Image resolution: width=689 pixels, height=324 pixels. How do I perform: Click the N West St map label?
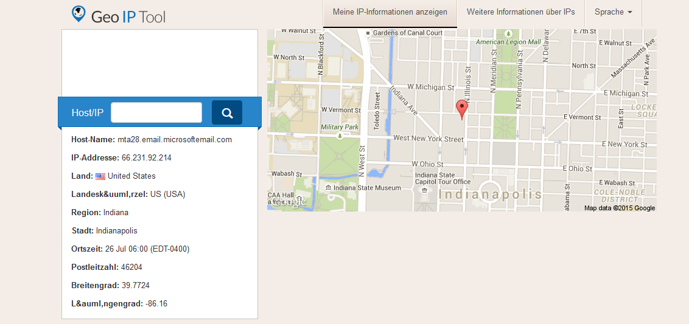pos(362,162)
